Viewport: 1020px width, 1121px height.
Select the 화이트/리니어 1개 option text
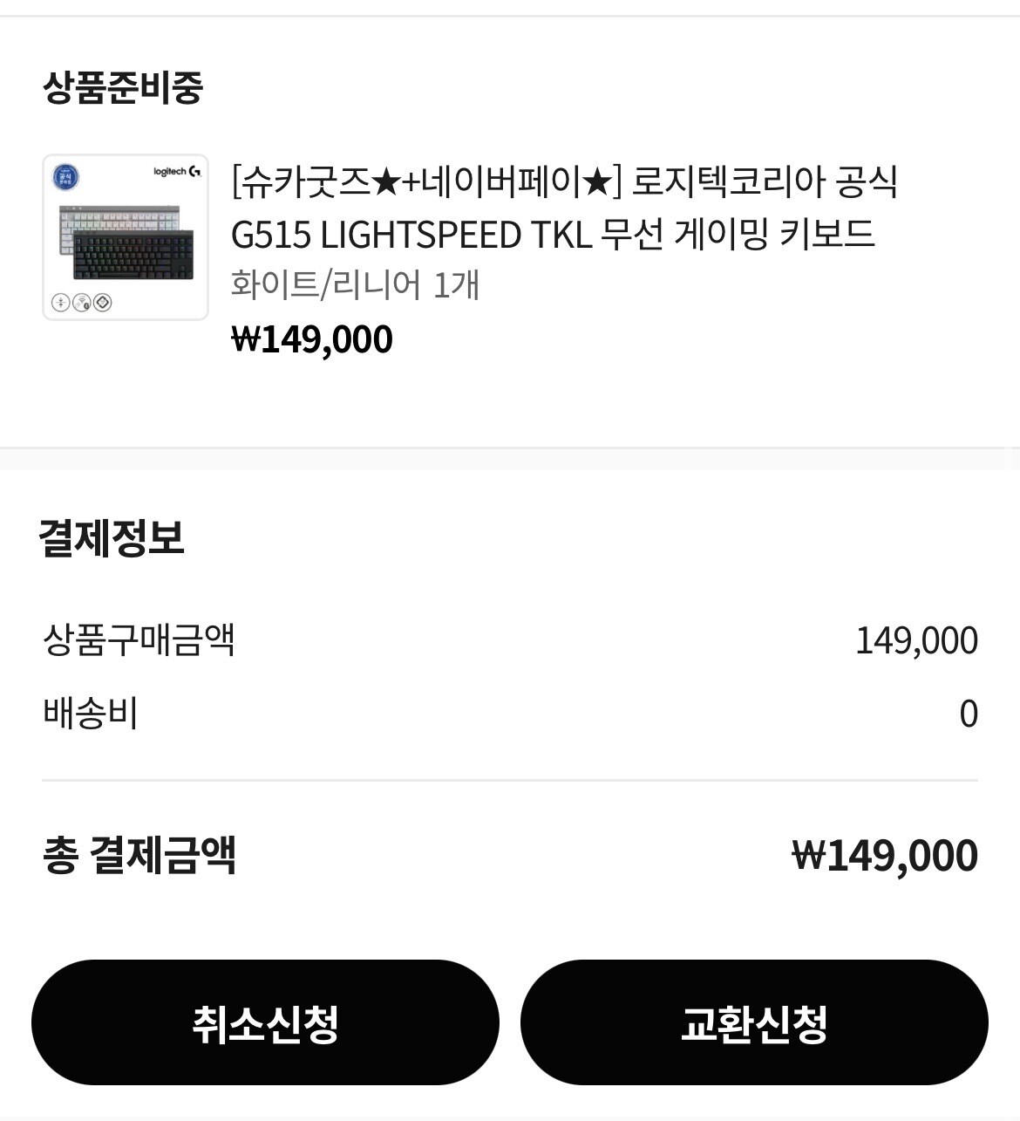[355, 285]
